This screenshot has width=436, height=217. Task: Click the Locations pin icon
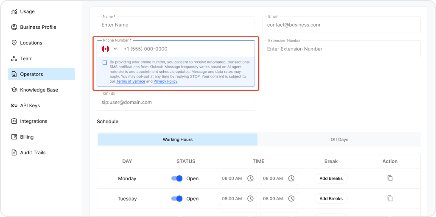click(14, 43)
